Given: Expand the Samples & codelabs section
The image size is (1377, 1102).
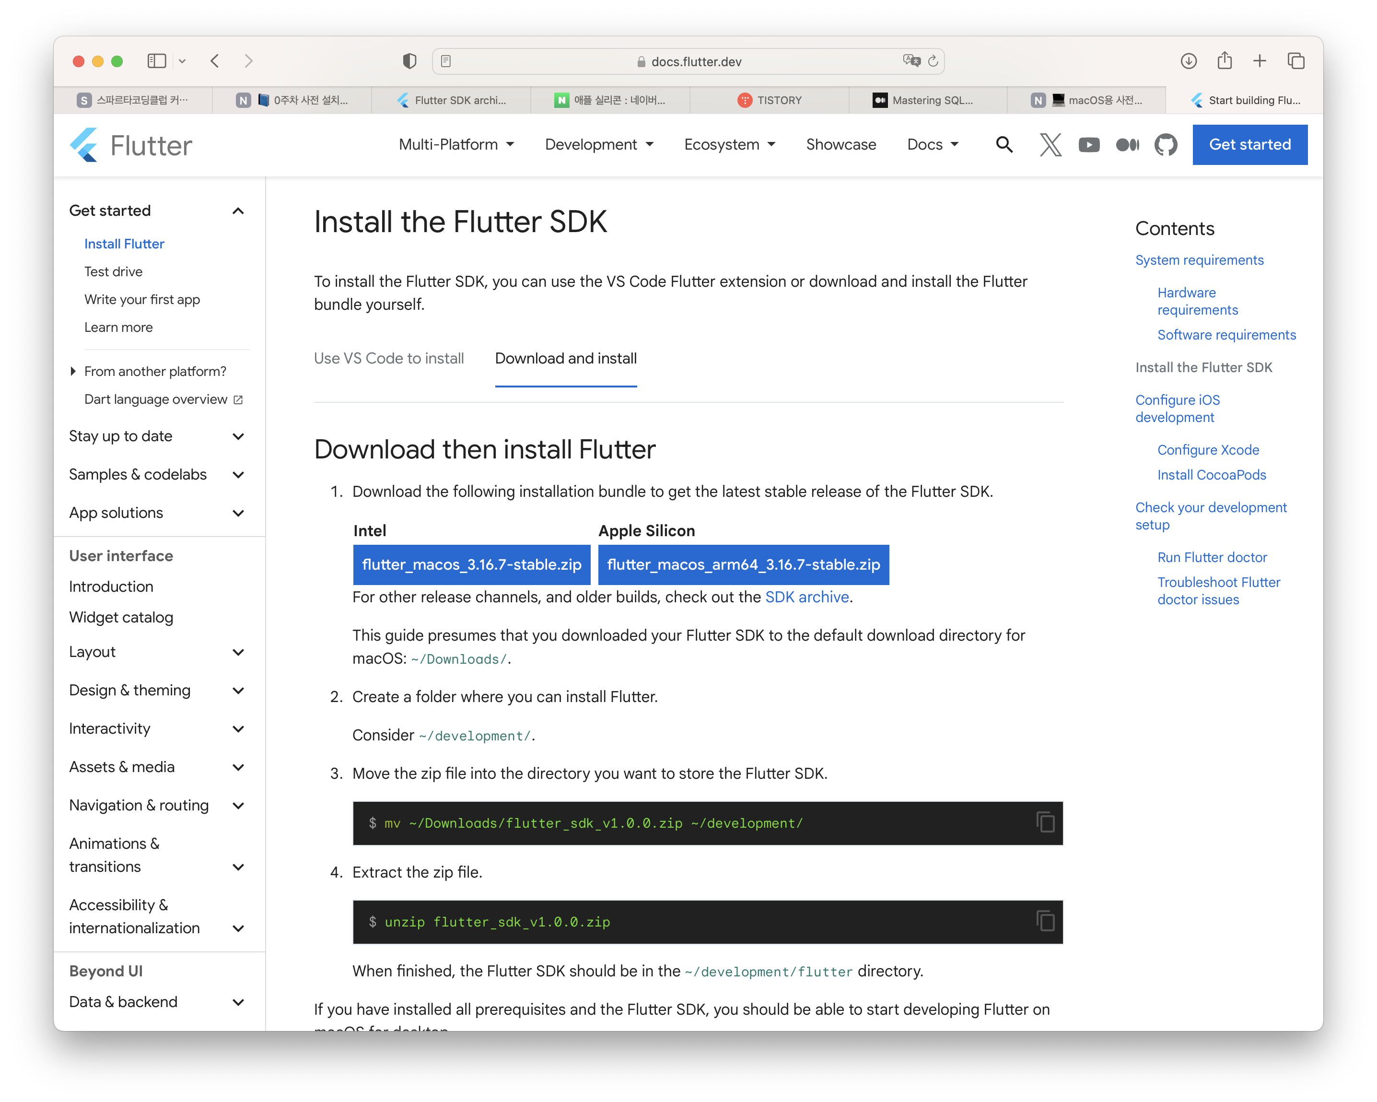Looking at the screenshot, I should point(238,475).
